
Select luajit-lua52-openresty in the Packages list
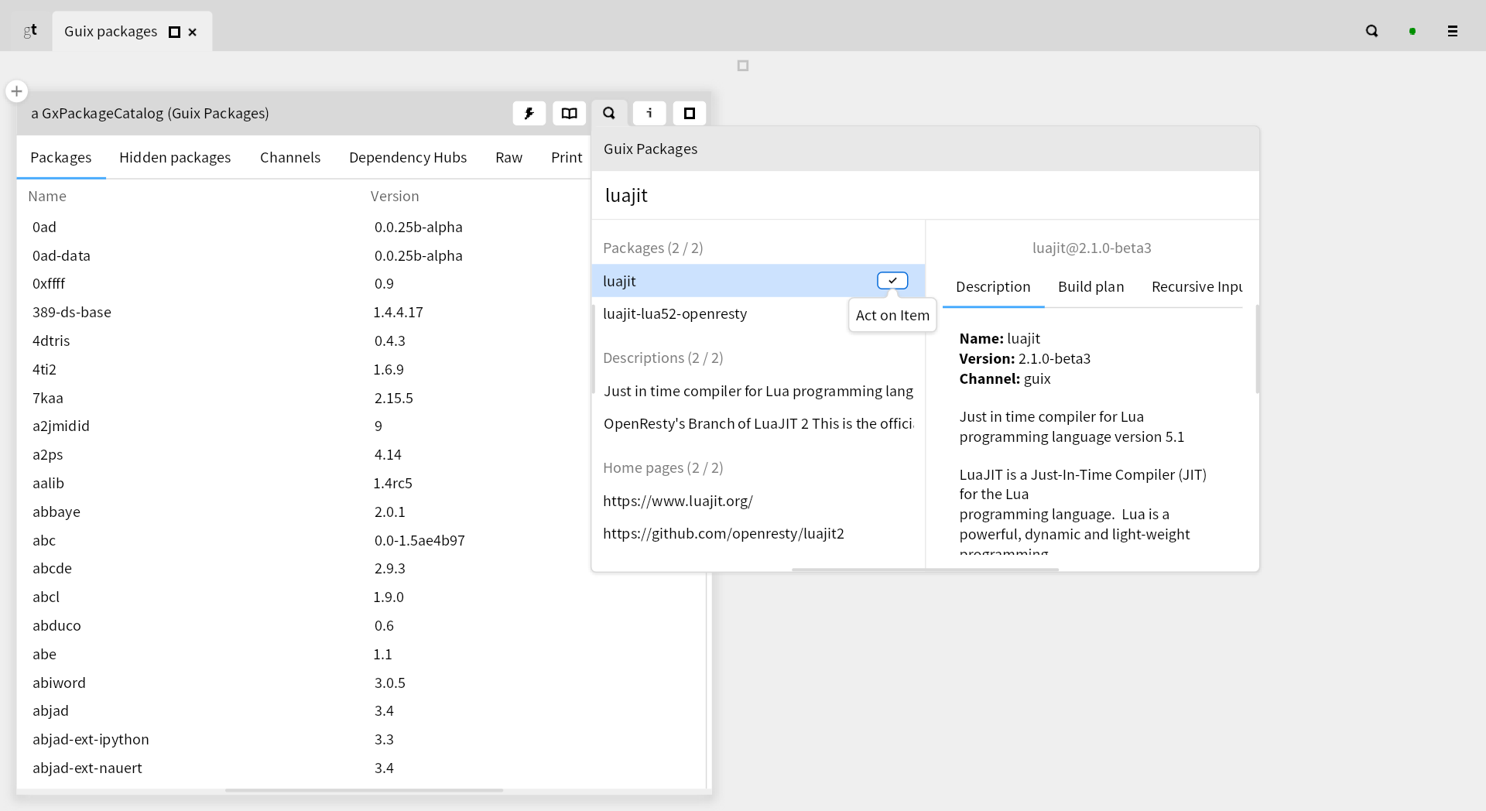click(675, 313)
